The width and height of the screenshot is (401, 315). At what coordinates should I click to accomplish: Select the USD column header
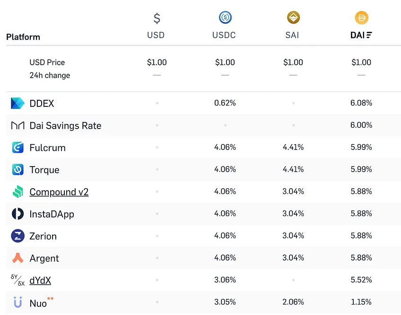pyautogui.click(x=156, y=35)
